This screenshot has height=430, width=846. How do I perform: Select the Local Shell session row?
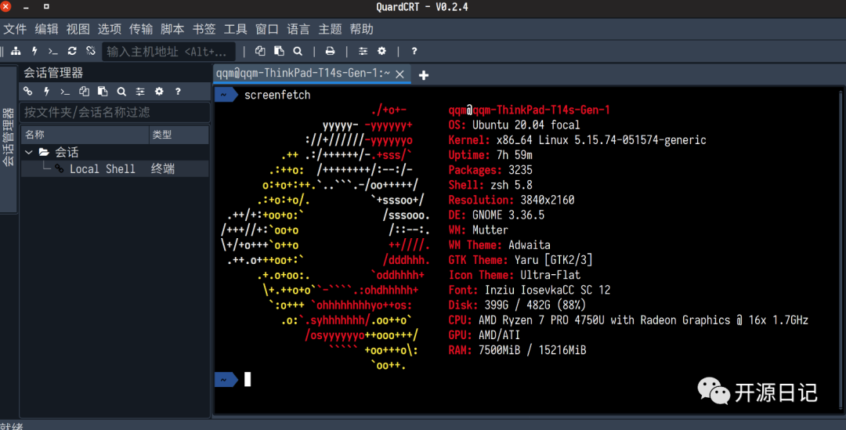pos(115,169)
